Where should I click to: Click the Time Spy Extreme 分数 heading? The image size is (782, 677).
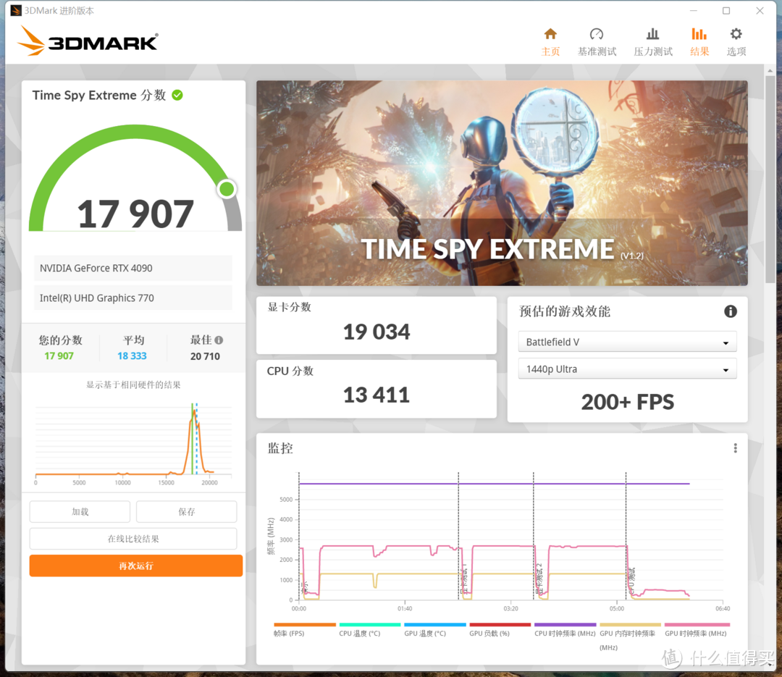(x=98, y=95)
